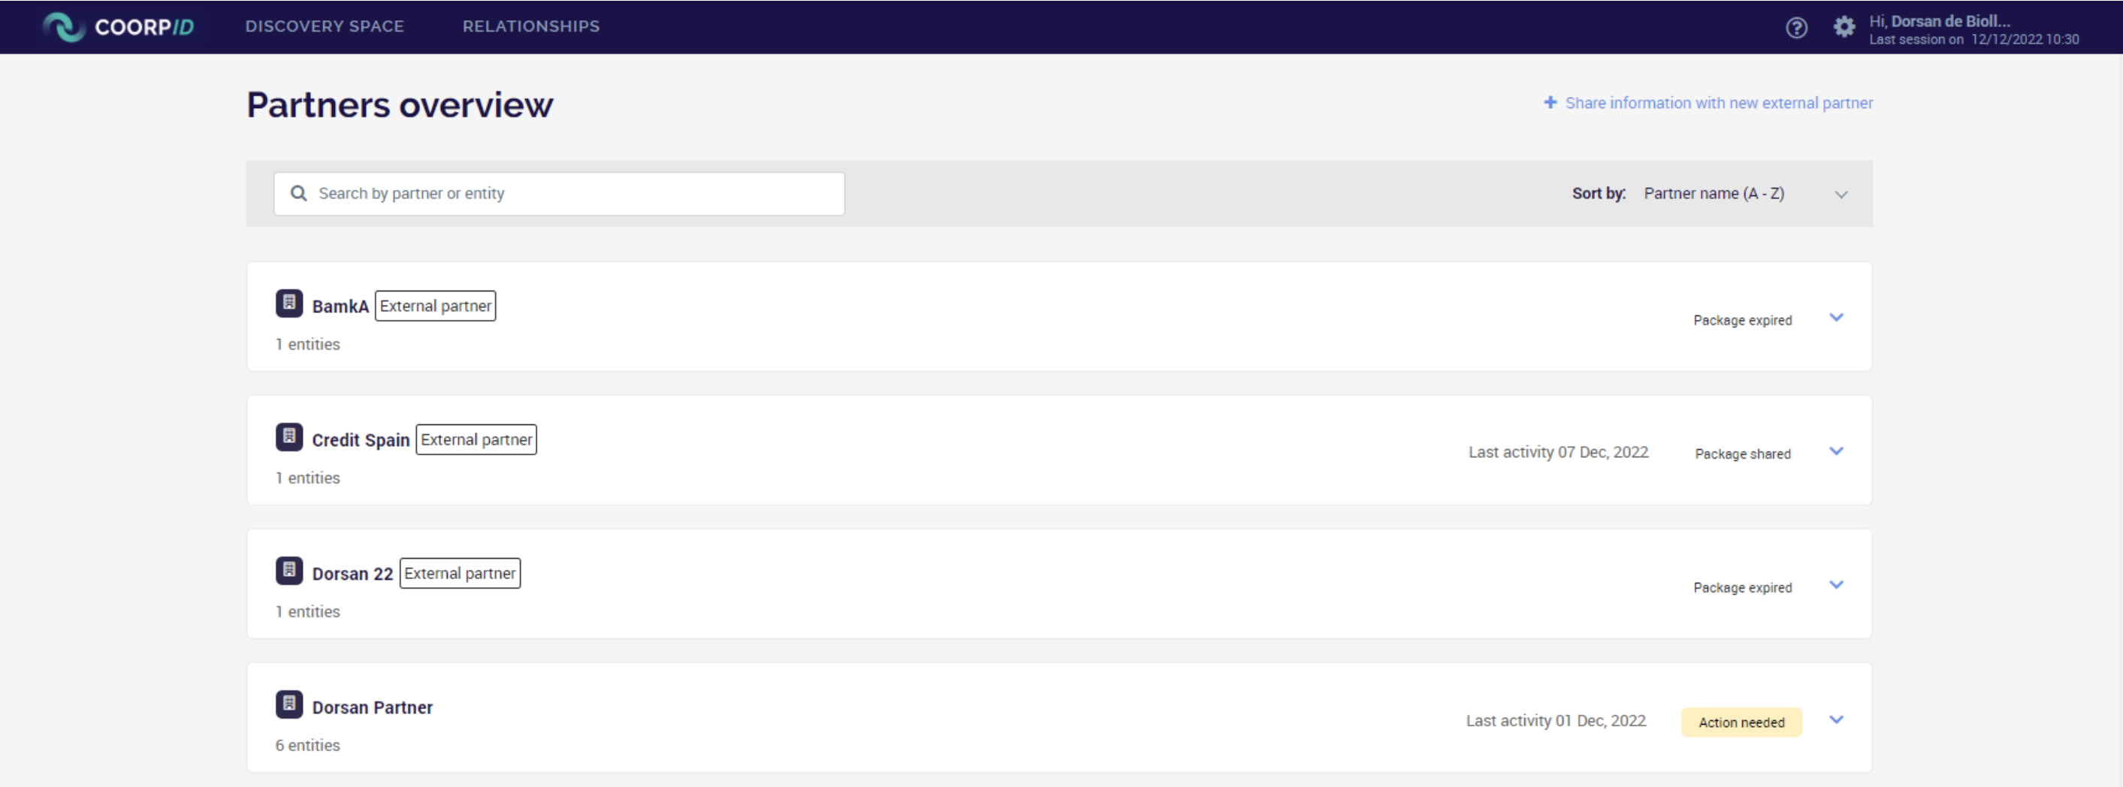Image resolution: width=2123 pixels, height=787 pixels.
Task: Expand the Dorsan 22 partner row
Action: point(1836,584)
